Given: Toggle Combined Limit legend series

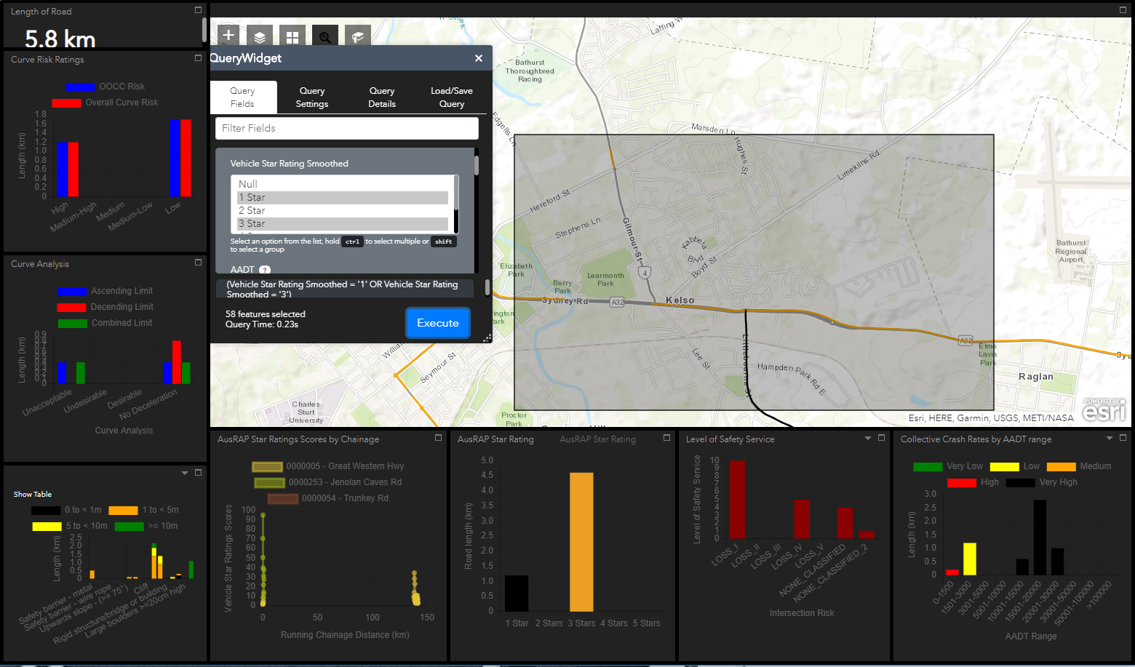Looking at the screenshot, I should (105, 323).
